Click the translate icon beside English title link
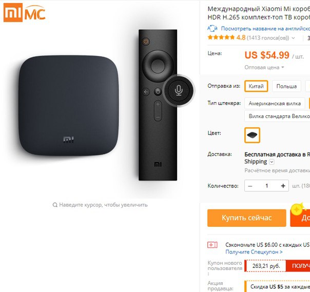Viewport: 310px width, 292px height. 212,28
